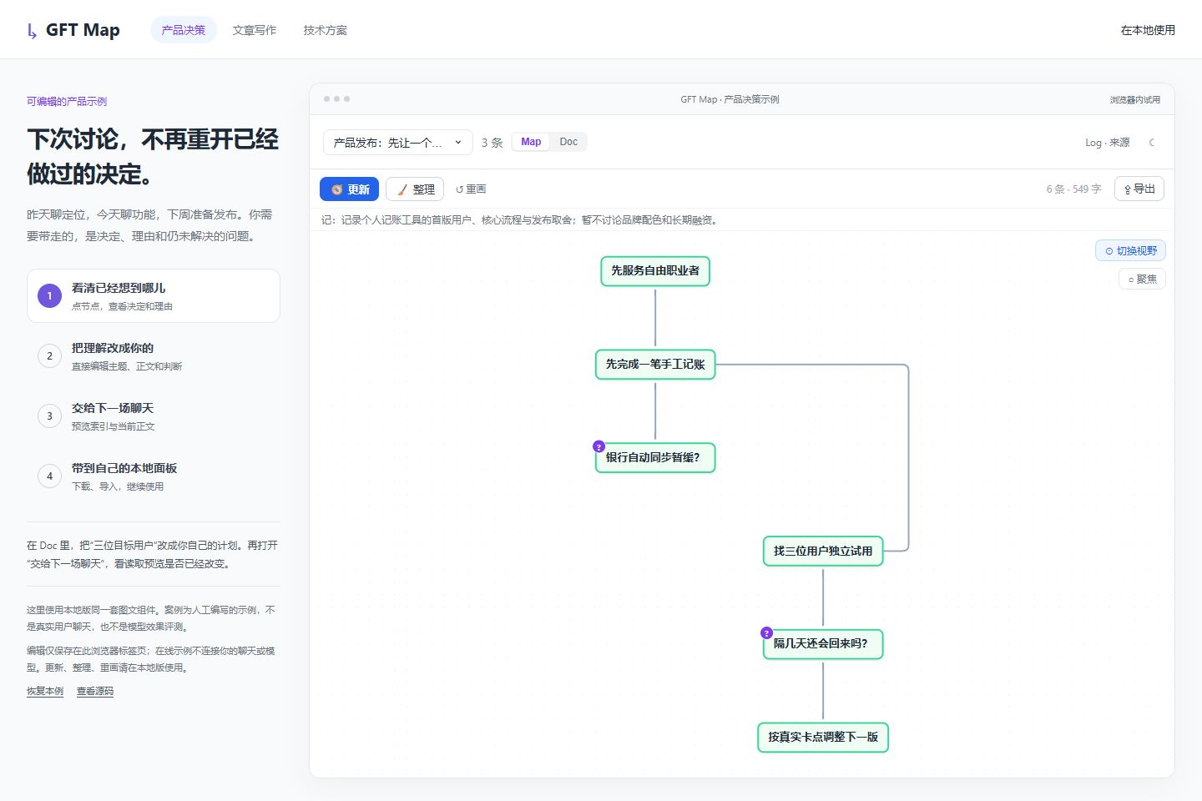This screenshot has height=801, width=1202.
Task: Click 恢复本例 link
Action: pyautogui.click(x=45, y=691)
